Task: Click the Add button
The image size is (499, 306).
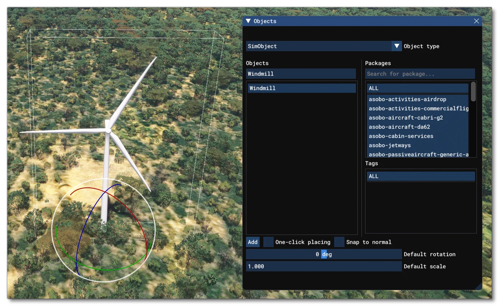Action: [x=253, y=242]
